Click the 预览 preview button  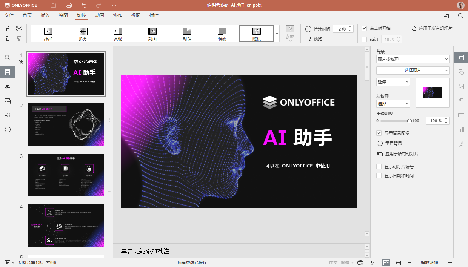(314, 39)
